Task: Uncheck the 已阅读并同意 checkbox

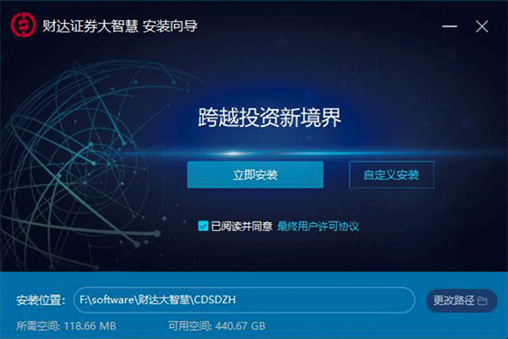Action: click(x=203, y=226)
